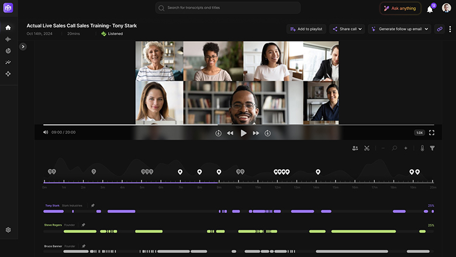Screen dimensions: 456x257
Task: Open the Generate follow up email dropdown arrow
Action: (x=426, y=29)
